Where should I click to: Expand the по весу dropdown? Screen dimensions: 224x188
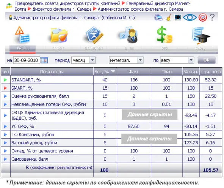click(191, 60)
